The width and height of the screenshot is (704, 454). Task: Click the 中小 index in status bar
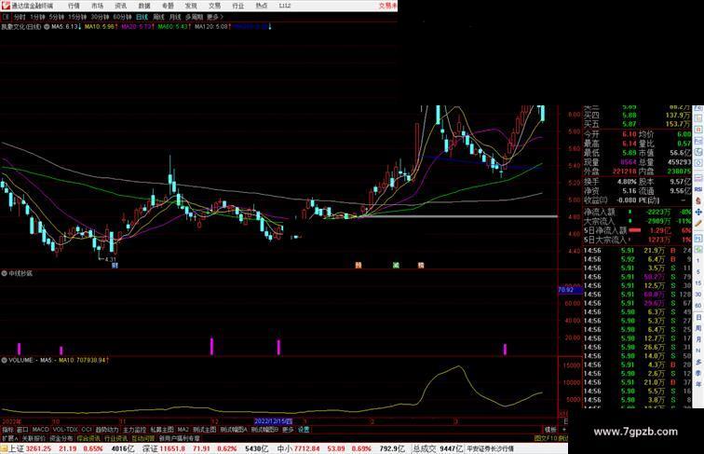pyautogui.click(x=285, y=448)
